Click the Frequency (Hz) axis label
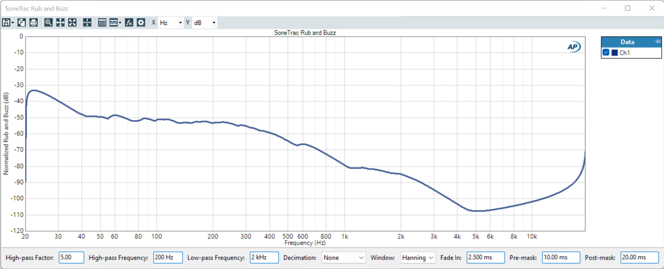This screenshot has height=269, width=664. 305,243
